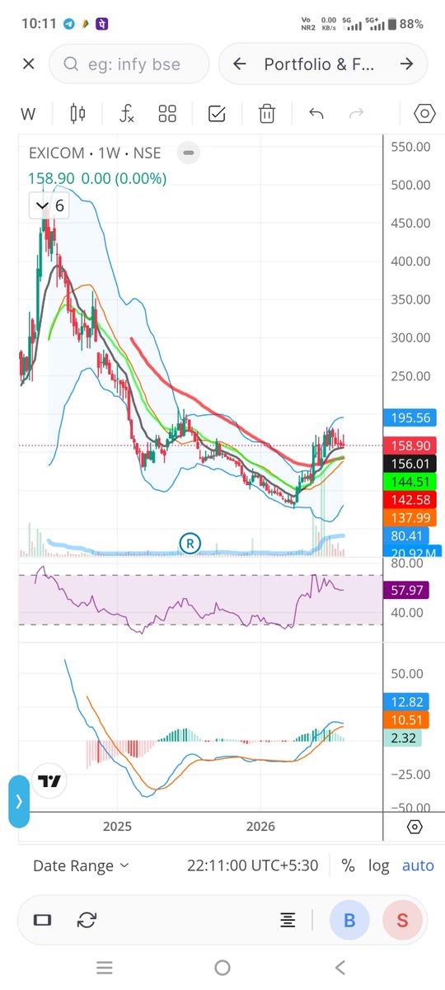Image resolution: width=445 pixels, height=990 pixels.
Task: Collapse the legend minus pill
Action: [x=189, y=153]
